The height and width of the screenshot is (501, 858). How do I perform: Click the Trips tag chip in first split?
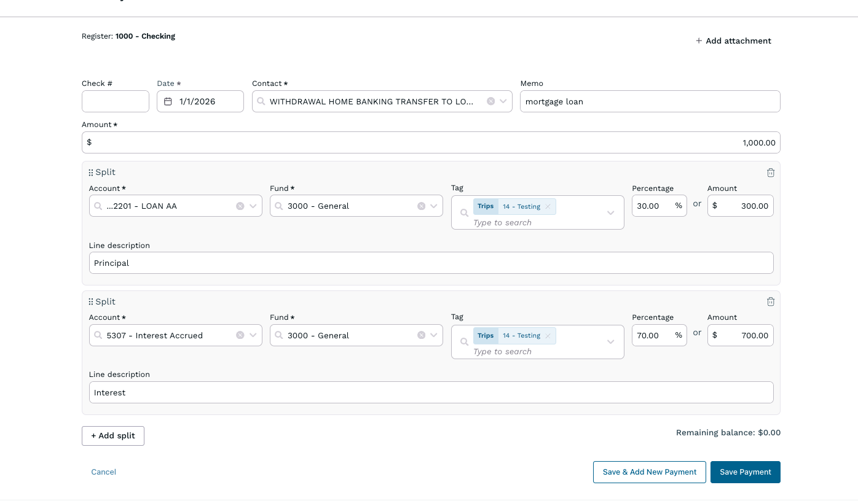tap(486, 206)
